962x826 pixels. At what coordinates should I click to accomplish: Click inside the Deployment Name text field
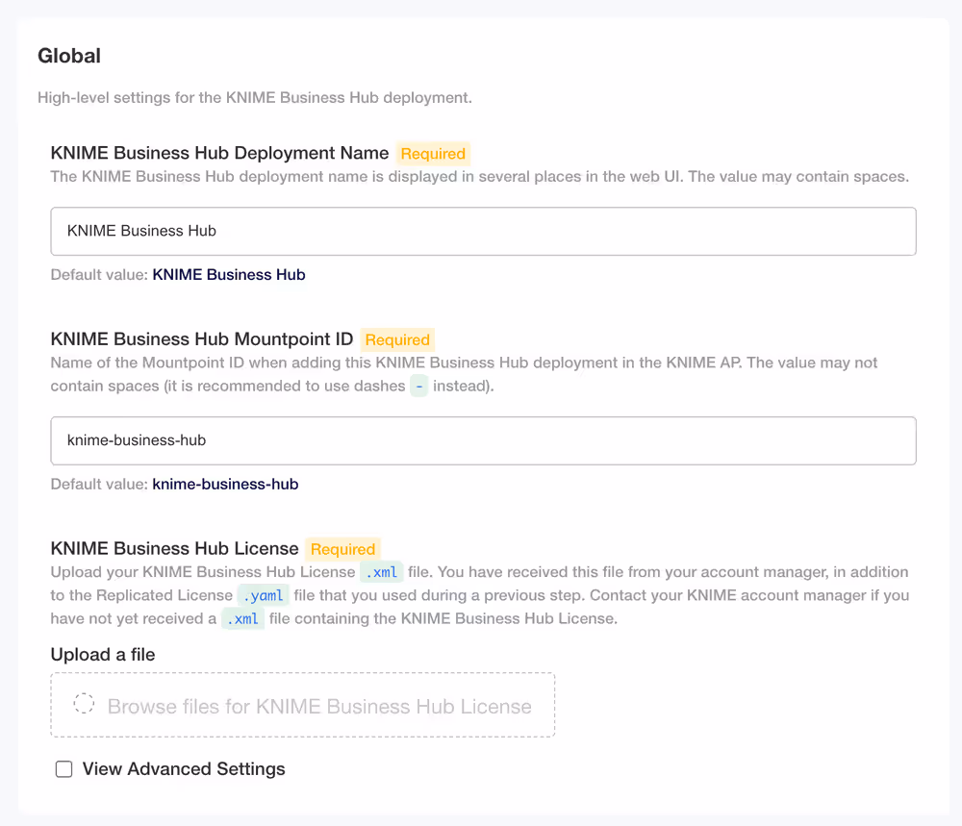(x=481, y=231)
